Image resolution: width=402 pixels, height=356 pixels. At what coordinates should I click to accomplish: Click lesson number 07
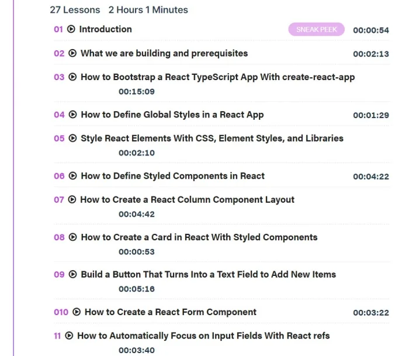(59, 200)
